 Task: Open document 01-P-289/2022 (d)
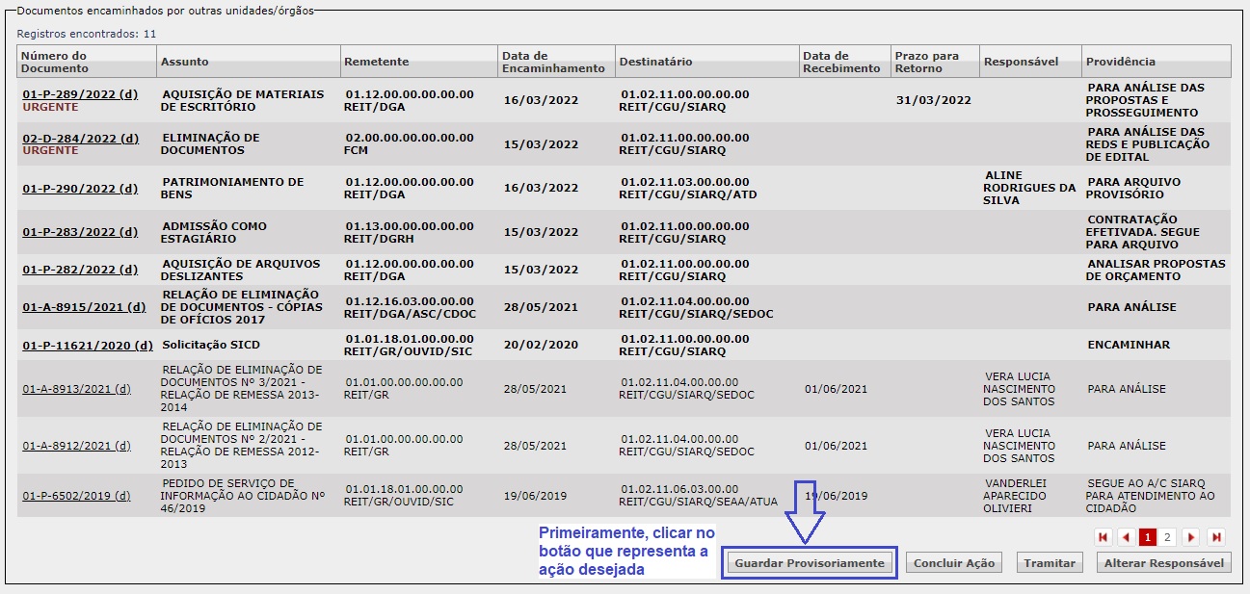click(x=80, y=94)
